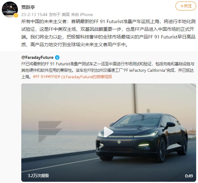Click the 0:49 video duration label
The image size is (198, 183).
tap(189, 176)
